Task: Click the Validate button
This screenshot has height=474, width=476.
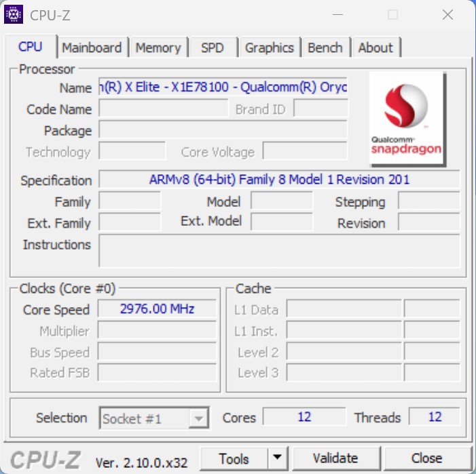Action: (335, 458)
